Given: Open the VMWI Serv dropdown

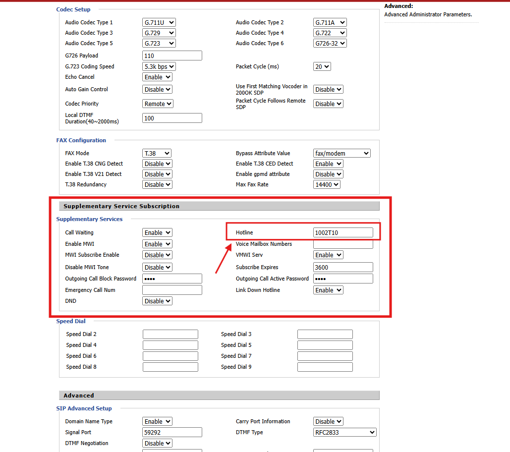Looking at the screenshot, I should (x=328, y=255).
